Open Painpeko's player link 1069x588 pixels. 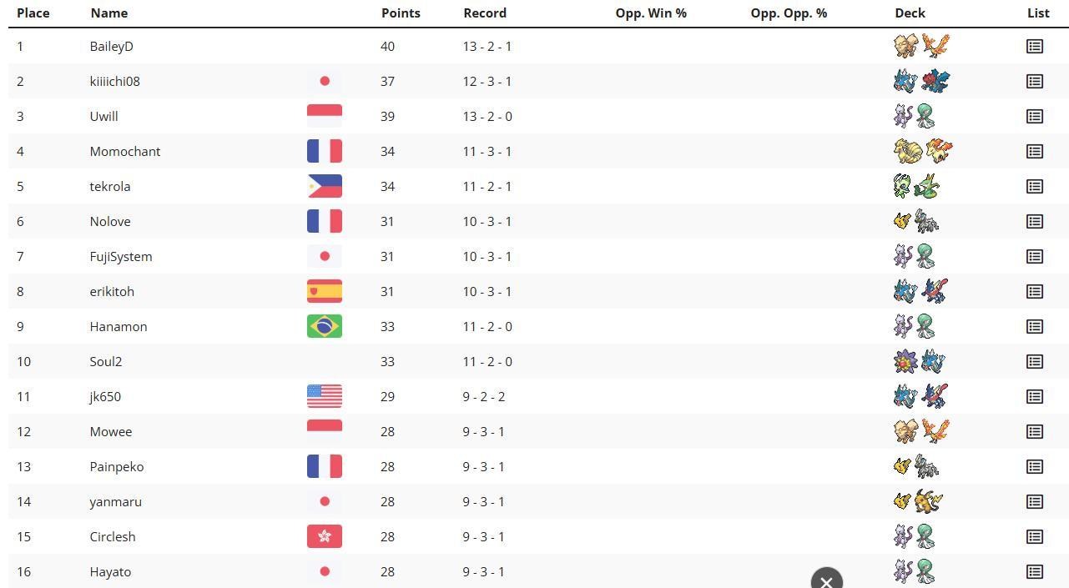(117, 467)
